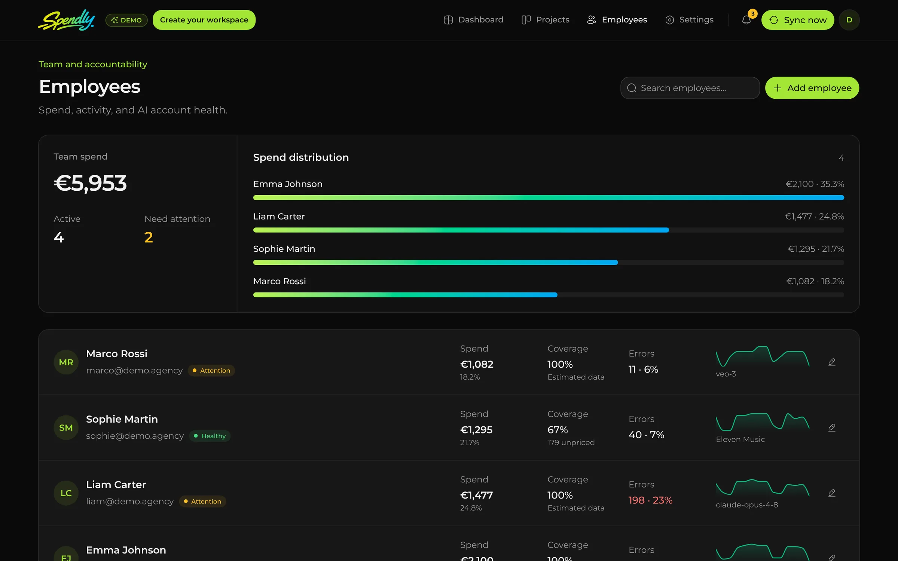Click the D user avatar

pos(849,20)
